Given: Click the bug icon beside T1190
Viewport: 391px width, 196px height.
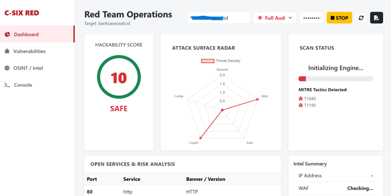Looking at the screenshot, I should 301,105.
